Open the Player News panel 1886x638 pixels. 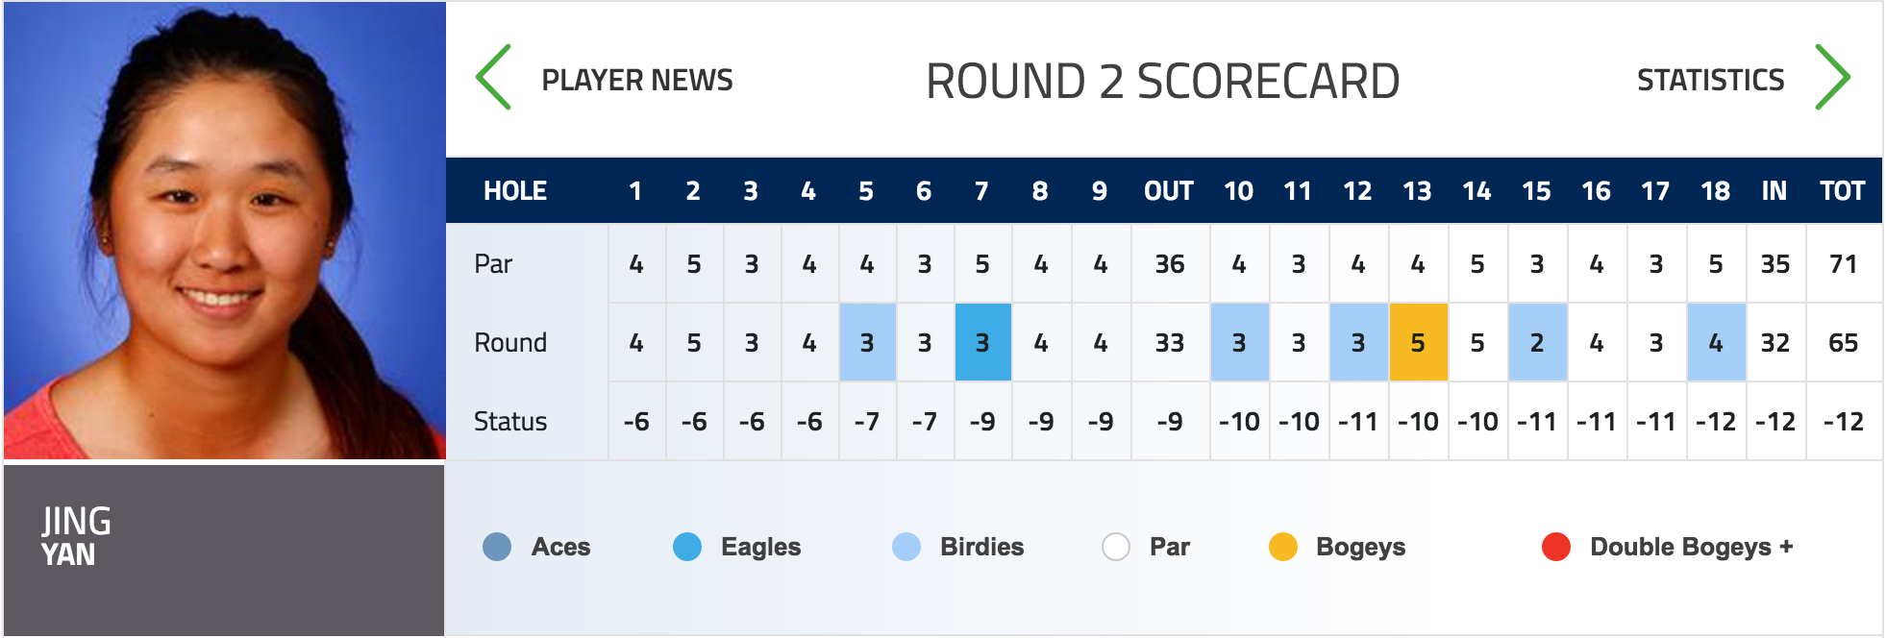click(x=636, y=80)
